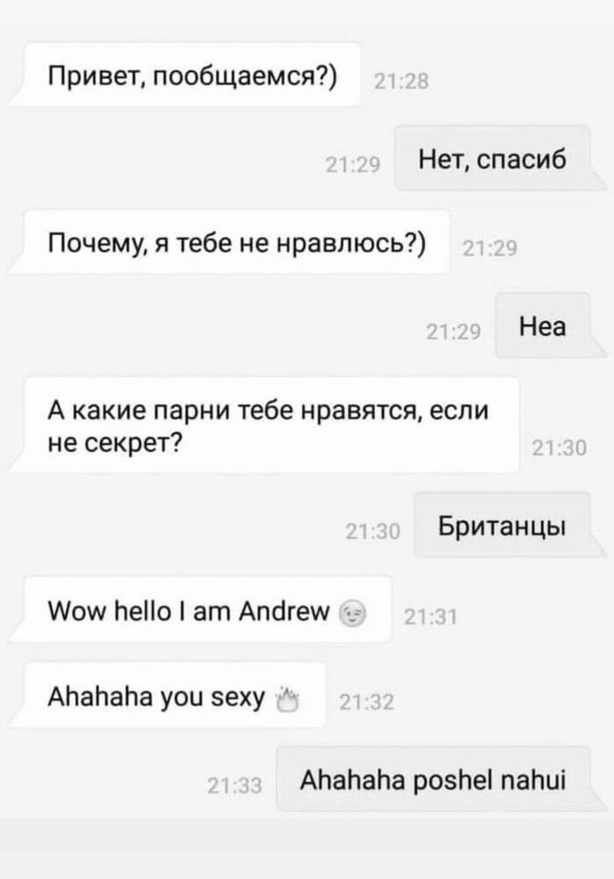Screen dimensions: 614x879
Task: Select message 'А какие парни тебе нравятся'
Action: pos(265,425)
